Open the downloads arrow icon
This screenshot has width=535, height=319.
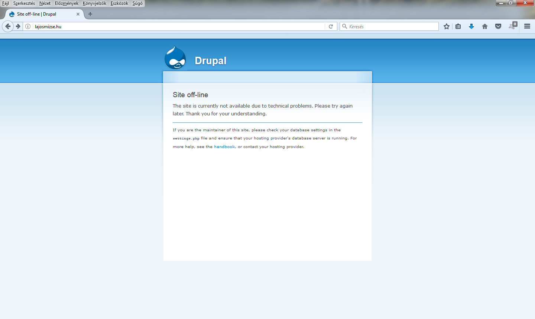pos(471,26)
